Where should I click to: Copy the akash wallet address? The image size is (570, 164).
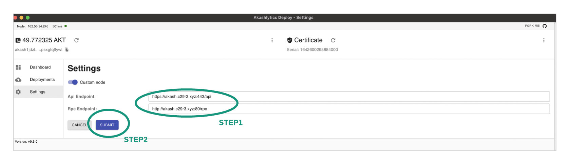tap(67, 50)
